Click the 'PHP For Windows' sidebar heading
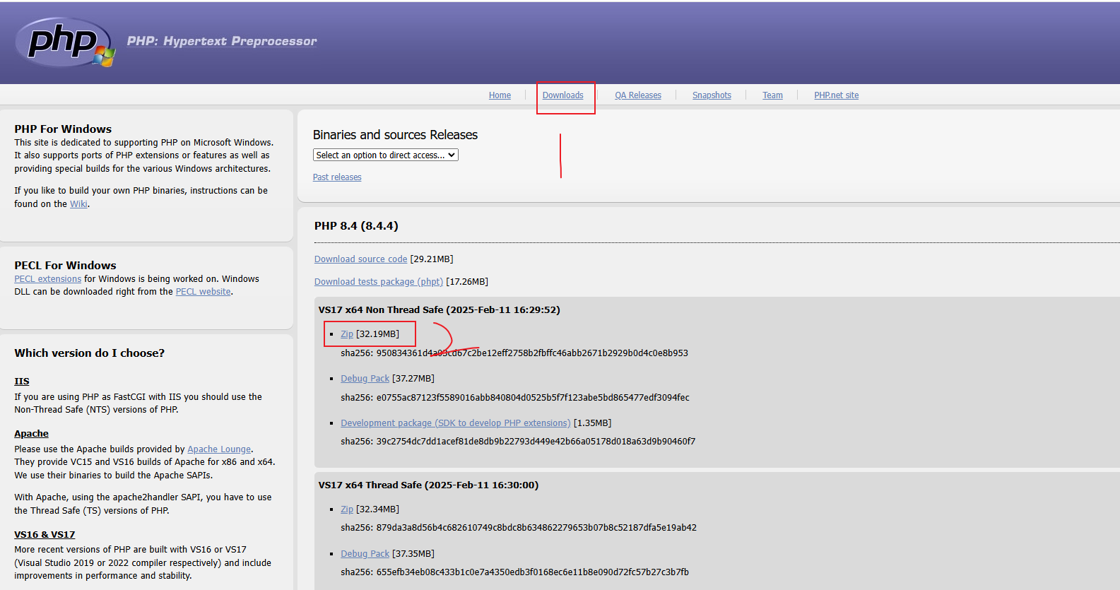The width and height of the screenshot is (1120, 590). (x=63, y=129)
